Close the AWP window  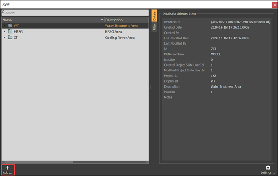pyautogui.click(x=274, y=5)
